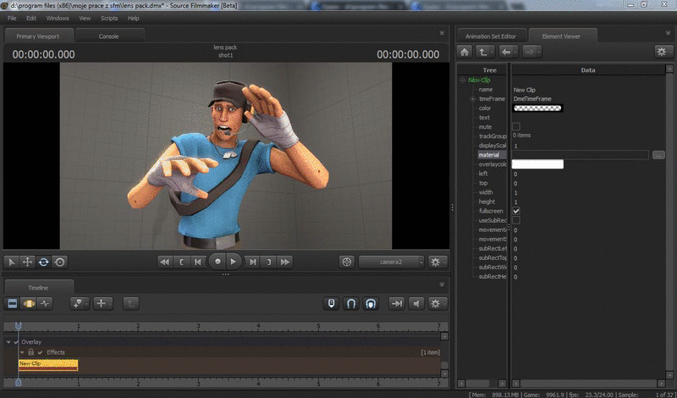Uncheck the fullscreen checkbox

coord(516,211)
